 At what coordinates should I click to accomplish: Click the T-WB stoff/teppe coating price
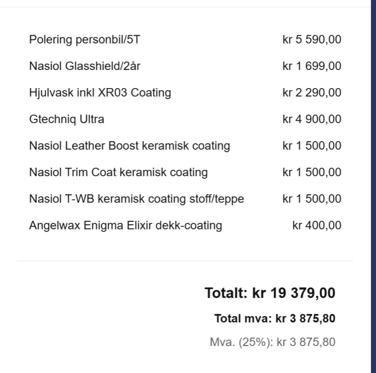click(312, 199)
